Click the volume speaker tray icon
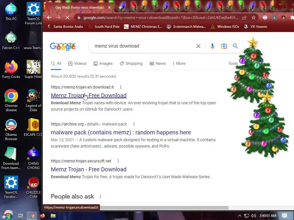This screenshot has width=294, height=220. [253, 216]
